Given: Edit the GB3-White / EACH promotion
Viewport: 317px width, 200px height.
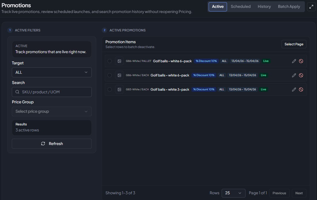Looking at the screenshot, I should click(x=294, y=89).
